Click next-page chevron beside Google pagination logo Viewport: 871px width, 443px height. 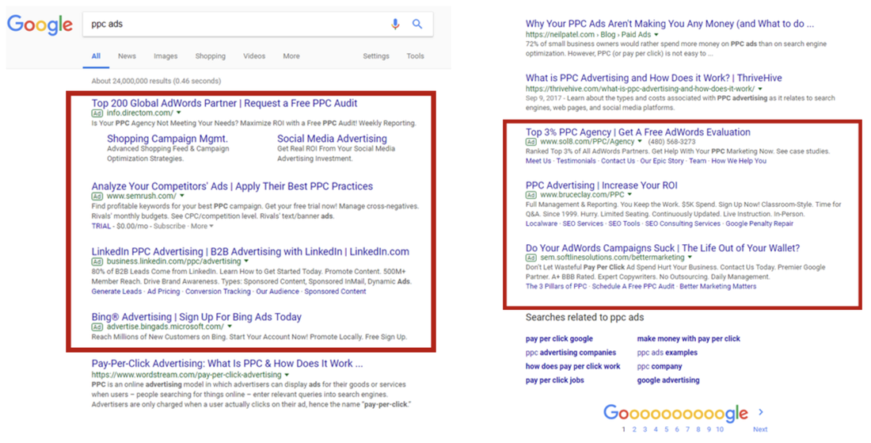pyautogui.click(x=761, y=412)
